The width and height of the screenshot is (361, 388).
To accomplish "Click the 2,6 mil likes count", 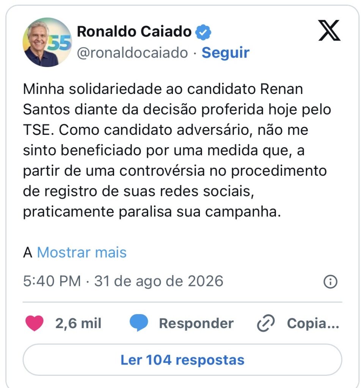I will tap(78, 323).
